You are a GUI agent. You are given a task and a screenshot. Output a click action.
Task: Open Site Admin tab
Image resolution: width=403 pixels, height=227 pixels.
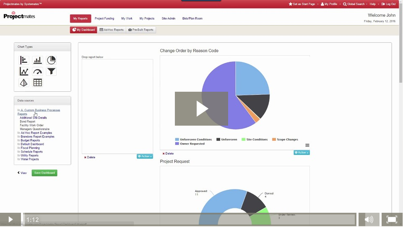pos(169,18)
